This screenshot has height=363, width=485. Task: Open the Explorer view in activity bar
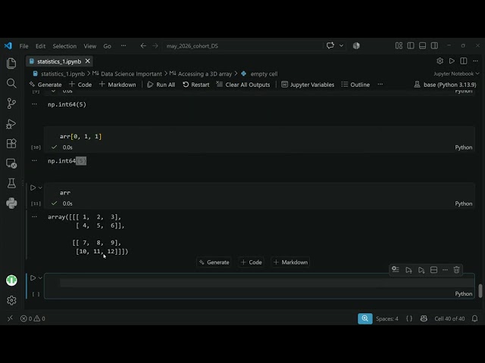11,64
